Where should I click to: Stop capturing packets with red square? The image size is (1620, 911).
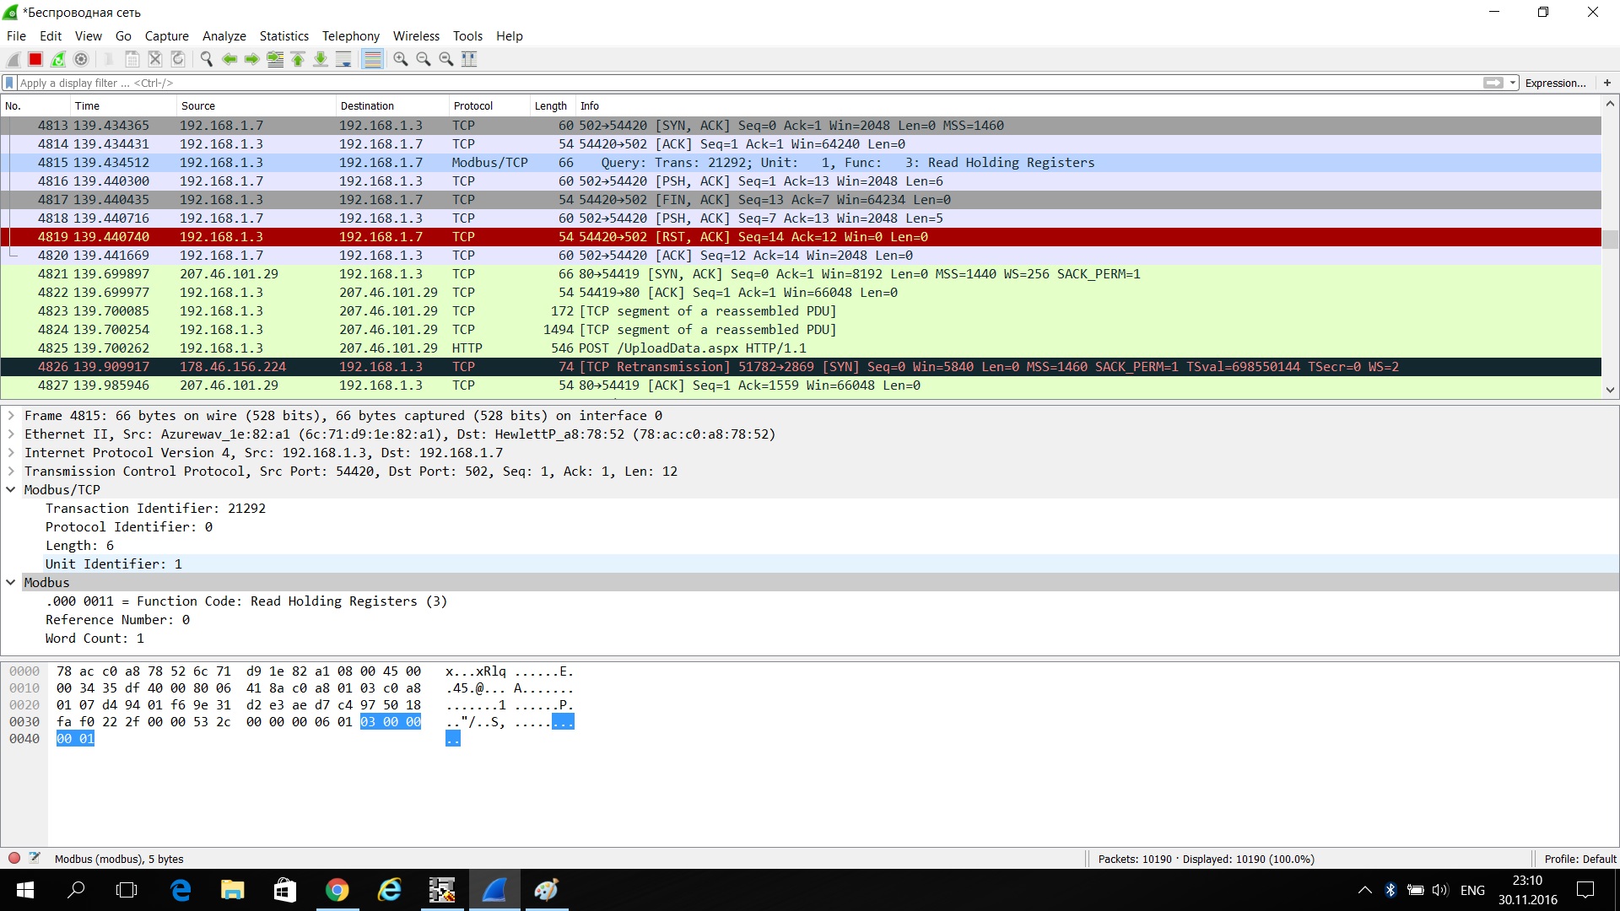[x=35, y=59]
